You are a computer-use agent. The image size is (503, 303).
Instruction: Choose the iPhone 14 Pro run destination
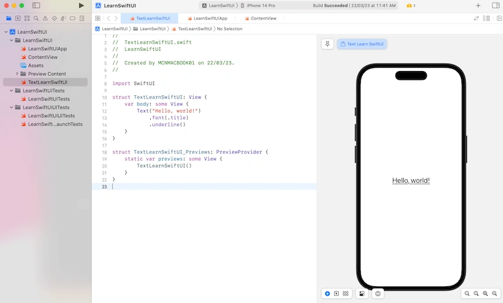click(x=258, y=5)
